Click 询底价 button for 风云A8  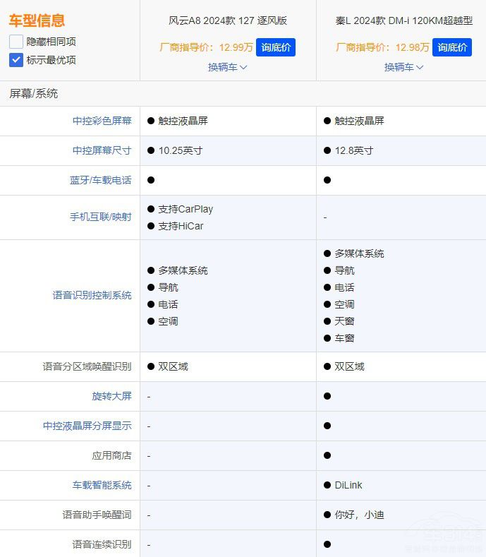click(x=275, y=47)
